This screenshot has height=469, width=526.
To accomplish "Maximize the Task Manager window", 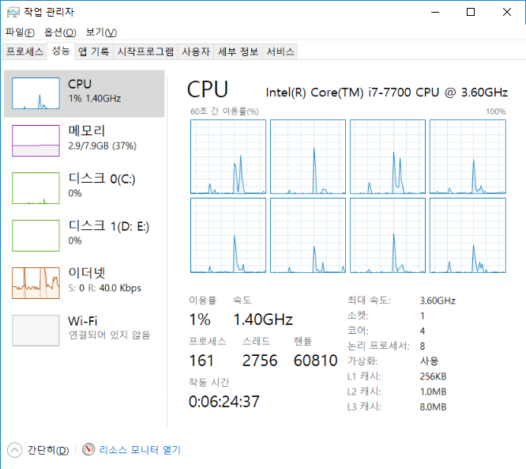I will pos(471,13).
